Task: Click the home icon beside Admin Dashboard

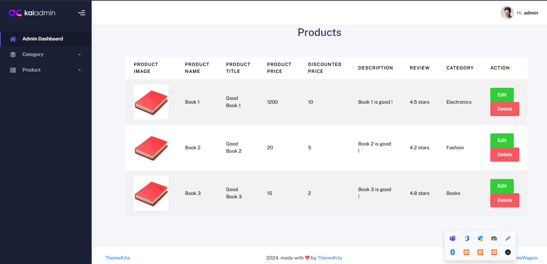Action: 13,39
